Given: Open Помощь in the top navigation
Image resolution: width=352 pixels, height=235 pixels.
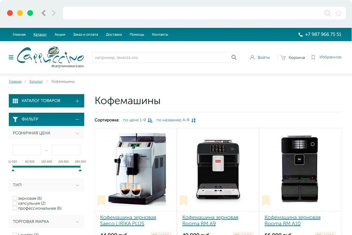Looking at the screenshot, I should click(x=137, y=35).
